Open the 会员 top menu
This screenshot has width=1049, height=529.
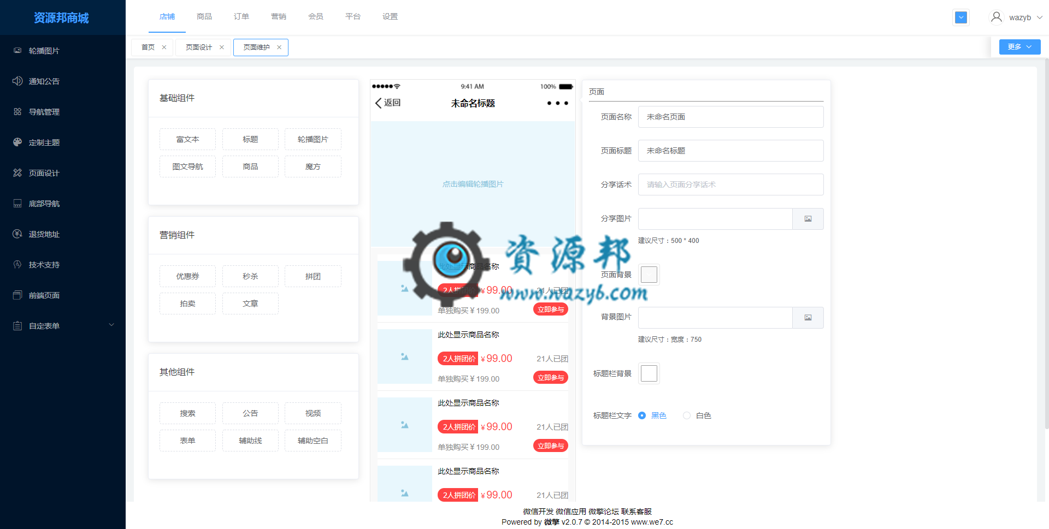tap(316, 16)
